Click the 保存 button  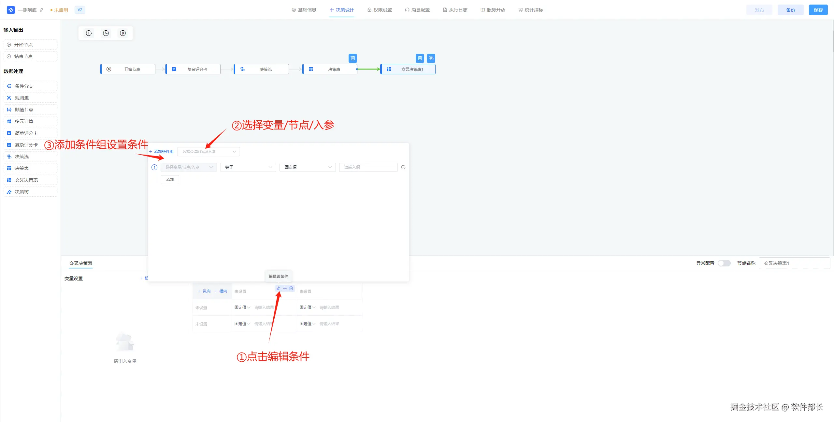pyautogui.click(x=818, y=10)
